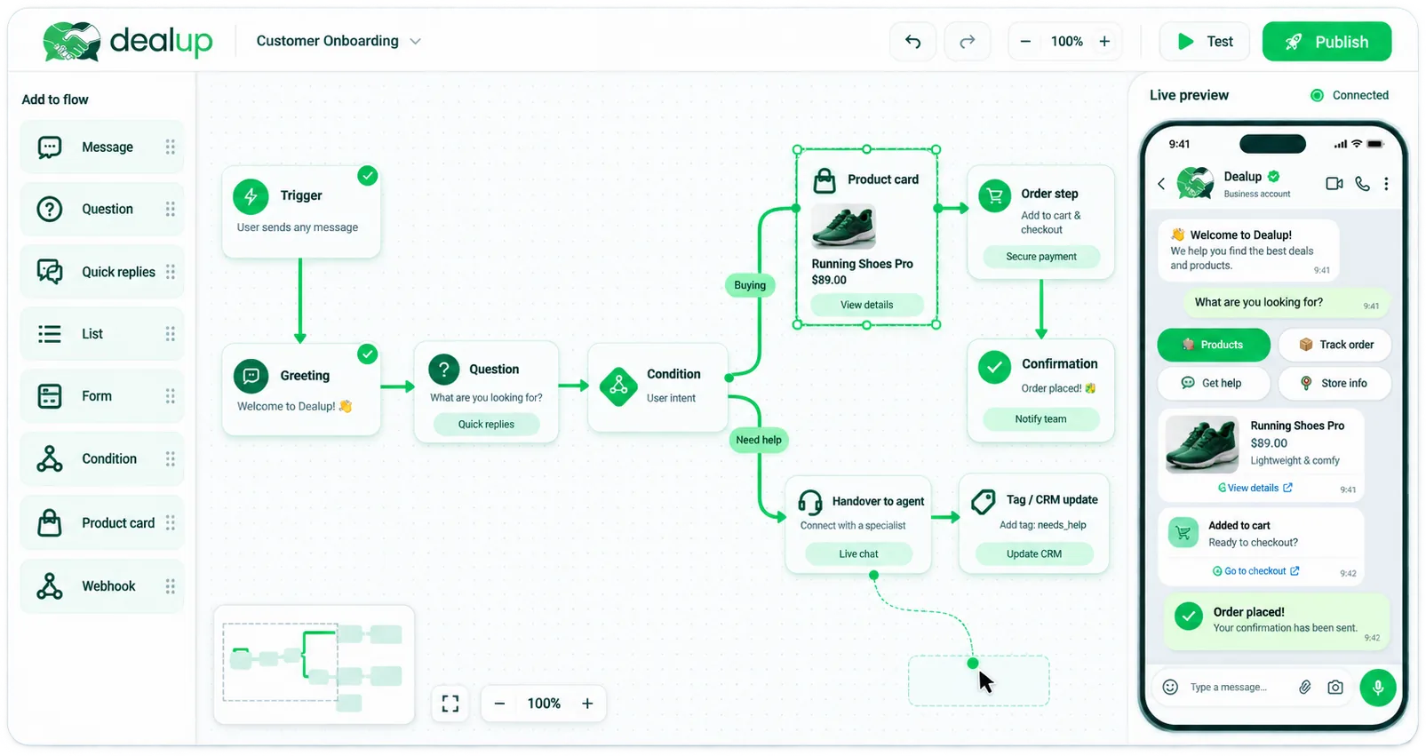Click the redo arrow icon
Image resolution: width=1426 pixels, height=756 pixels.
(967, 42)
